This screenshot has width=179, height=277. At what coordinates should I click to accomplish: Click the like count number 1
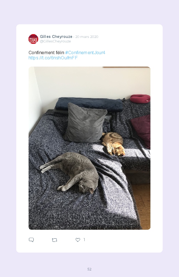(84, 240)
